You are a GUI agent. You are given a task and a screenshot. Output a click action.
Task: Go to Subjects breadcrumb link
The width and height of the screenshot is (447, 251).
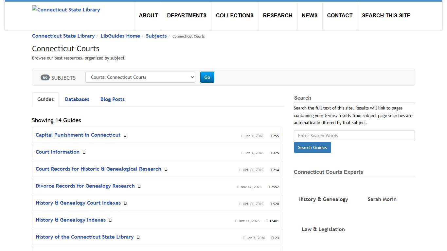156,36
